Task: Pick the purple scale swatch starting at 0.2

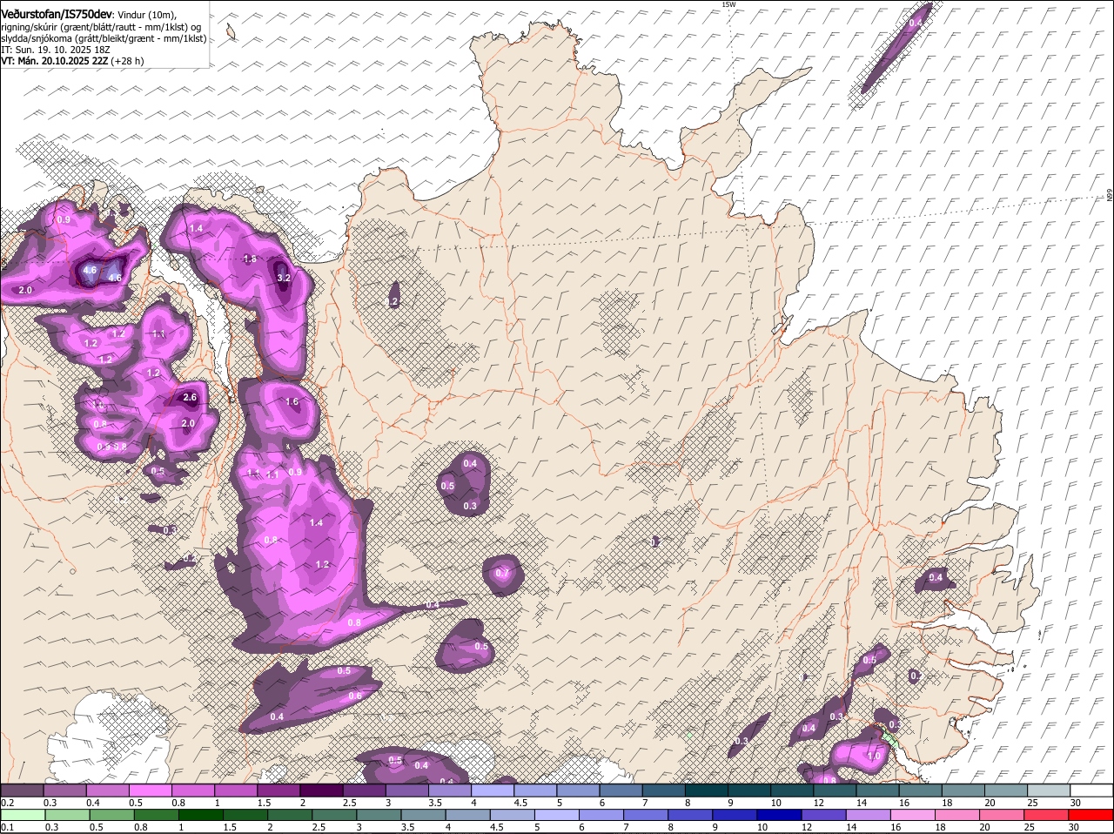Action: pyautogui.click(x=22, y=790)
